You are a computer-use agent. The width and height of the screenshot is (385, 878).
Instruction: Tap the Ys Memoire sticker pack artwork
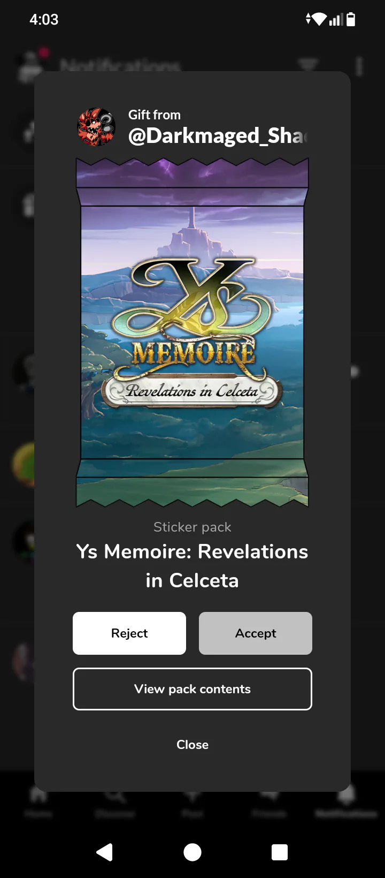192,332
